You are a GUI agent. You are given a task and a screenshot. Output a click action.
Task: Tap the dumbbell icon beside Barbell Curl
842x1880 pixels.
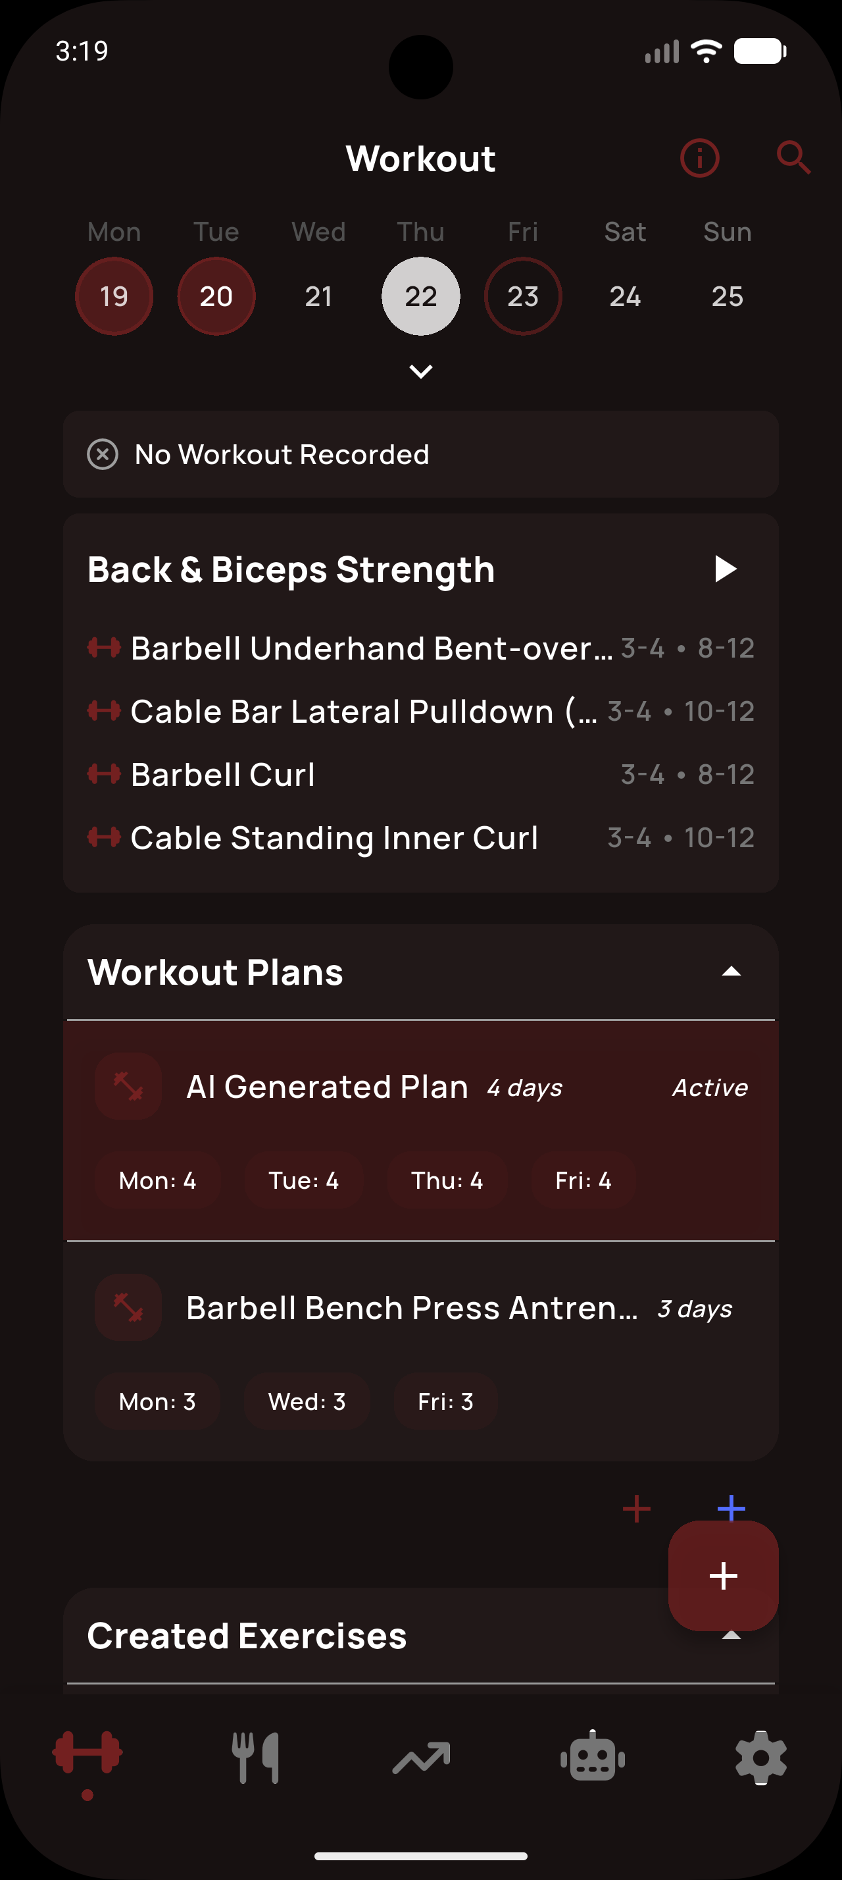pyautogui.click(x=107, y=773)
